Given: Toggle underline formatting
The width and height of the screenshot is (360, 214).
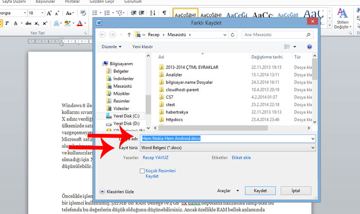Looking at the screenshot, I should pos(15,23).
